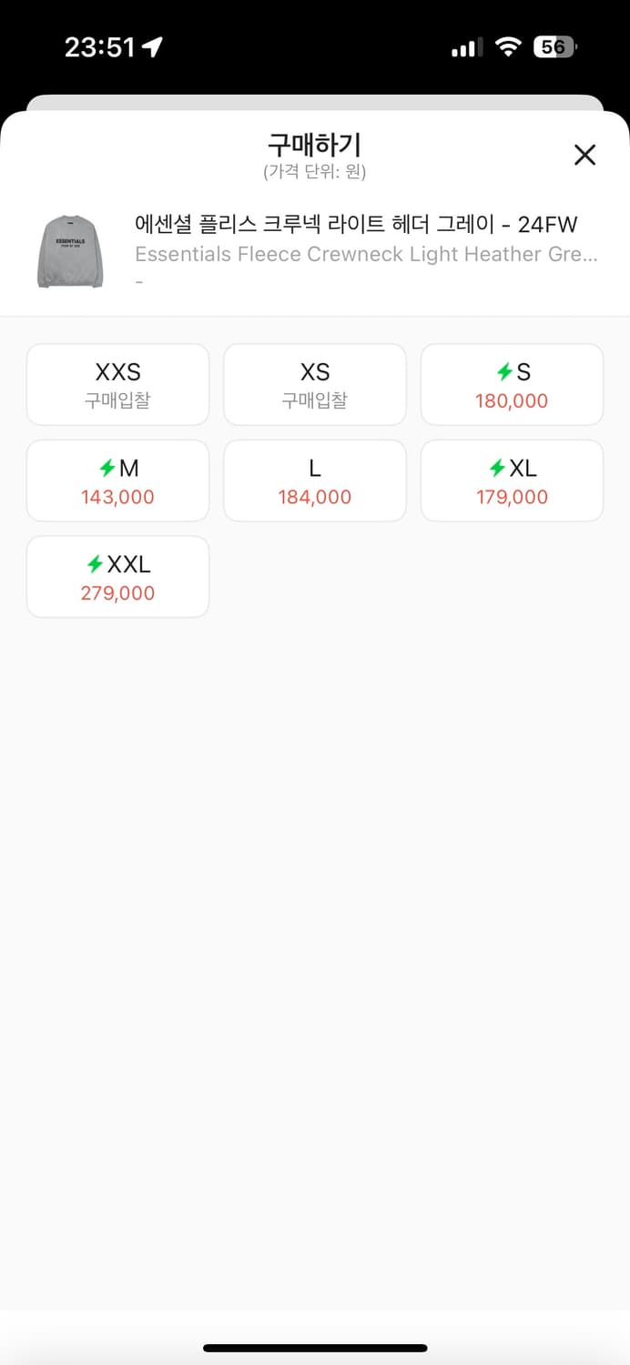The height and width of the screenshot is (1365, 630).
Task: Tap the Wi-Fi status icon
Action: [507, 47]
